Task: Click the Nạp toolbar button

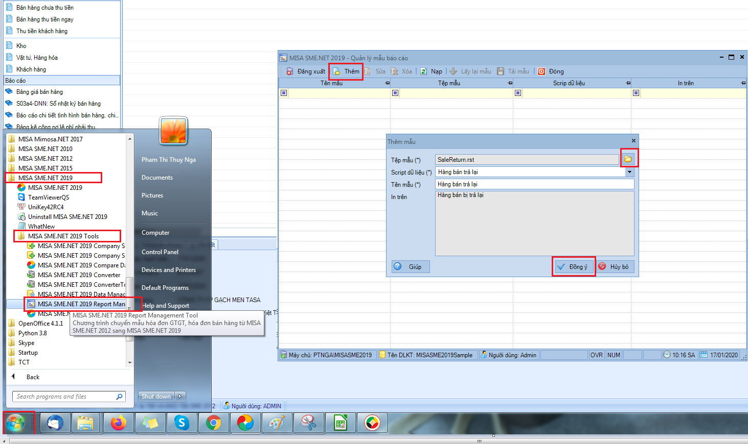Action: pos(431,71)
